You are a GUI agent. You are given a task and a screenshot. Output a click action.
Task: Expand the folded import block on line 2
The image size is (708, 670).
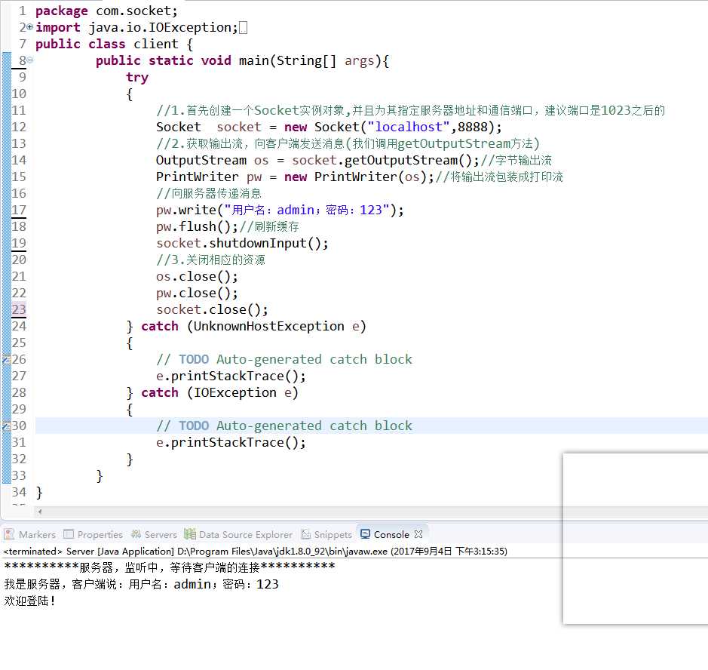point(30,27)
